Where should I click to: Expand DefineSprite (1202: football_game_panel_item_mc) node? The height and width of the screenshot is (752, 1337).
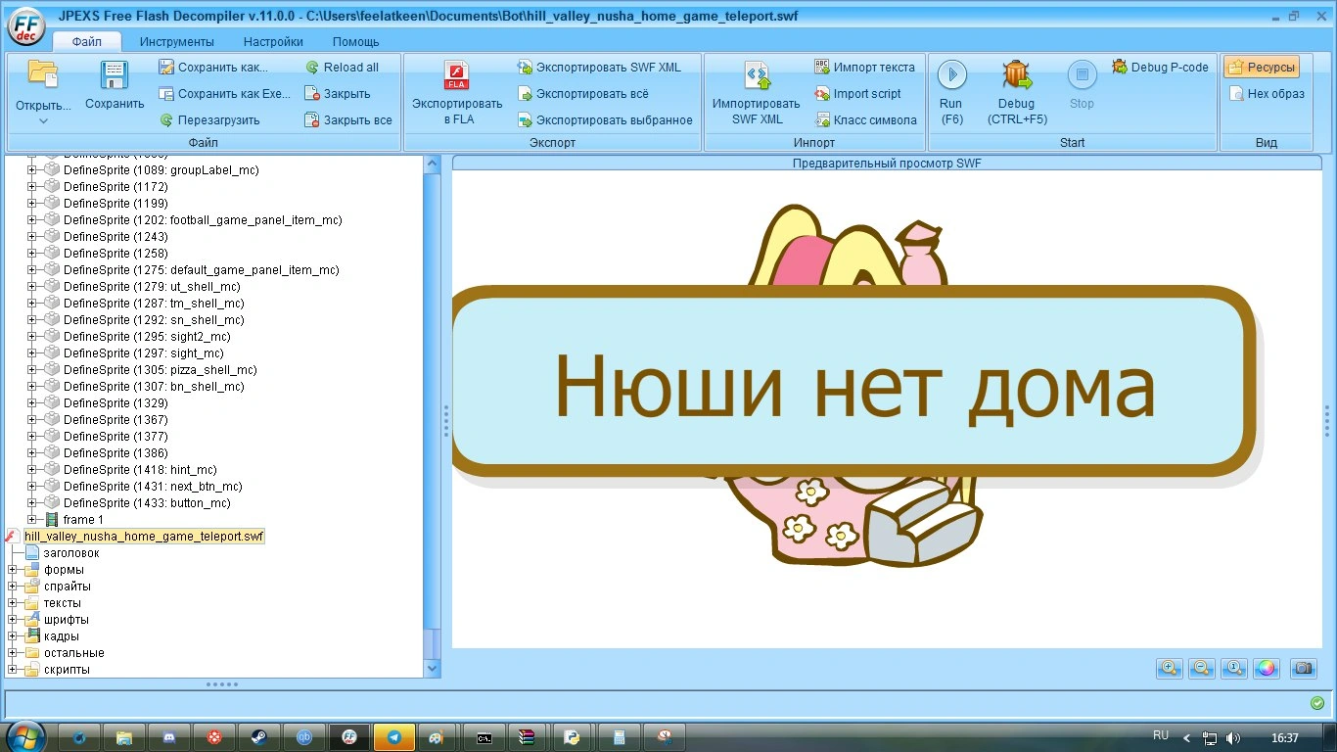(x=31, y=220)
